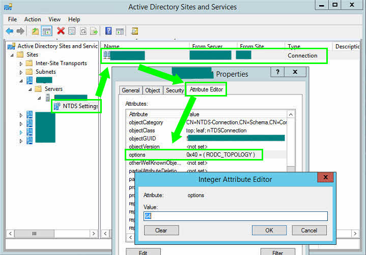
Task: Click the Subnets folder icon
Action: pyautogui.click(x=29, y=72)
